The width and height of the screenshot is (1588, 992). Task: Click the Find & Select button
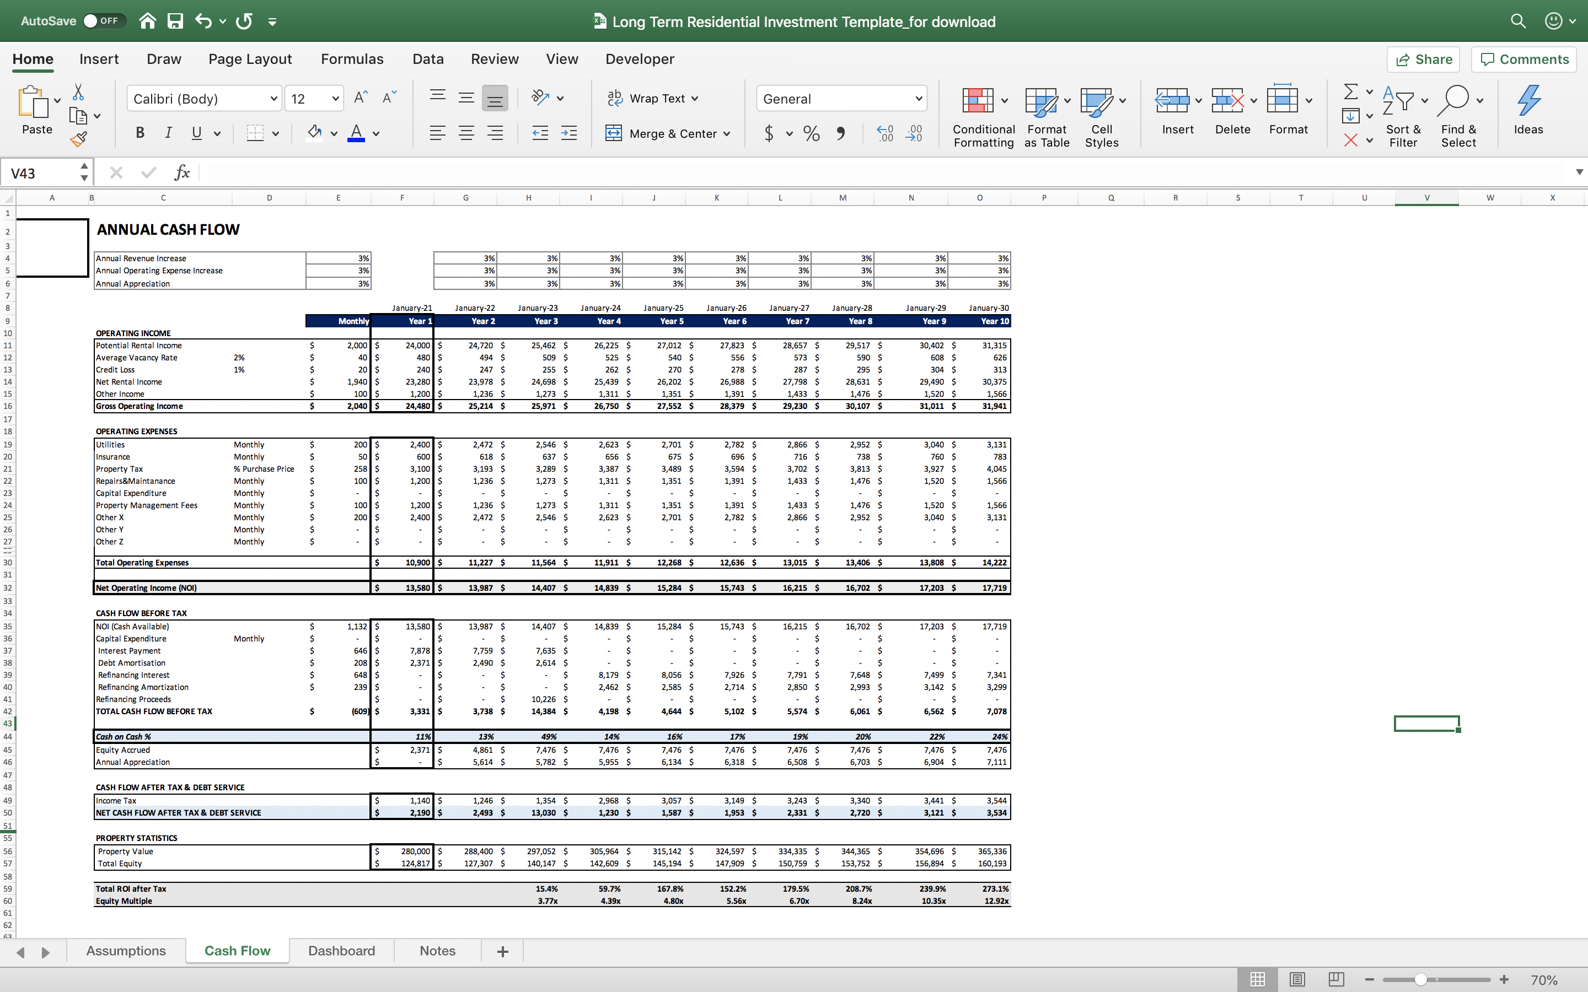click(x=1459, y=117)
